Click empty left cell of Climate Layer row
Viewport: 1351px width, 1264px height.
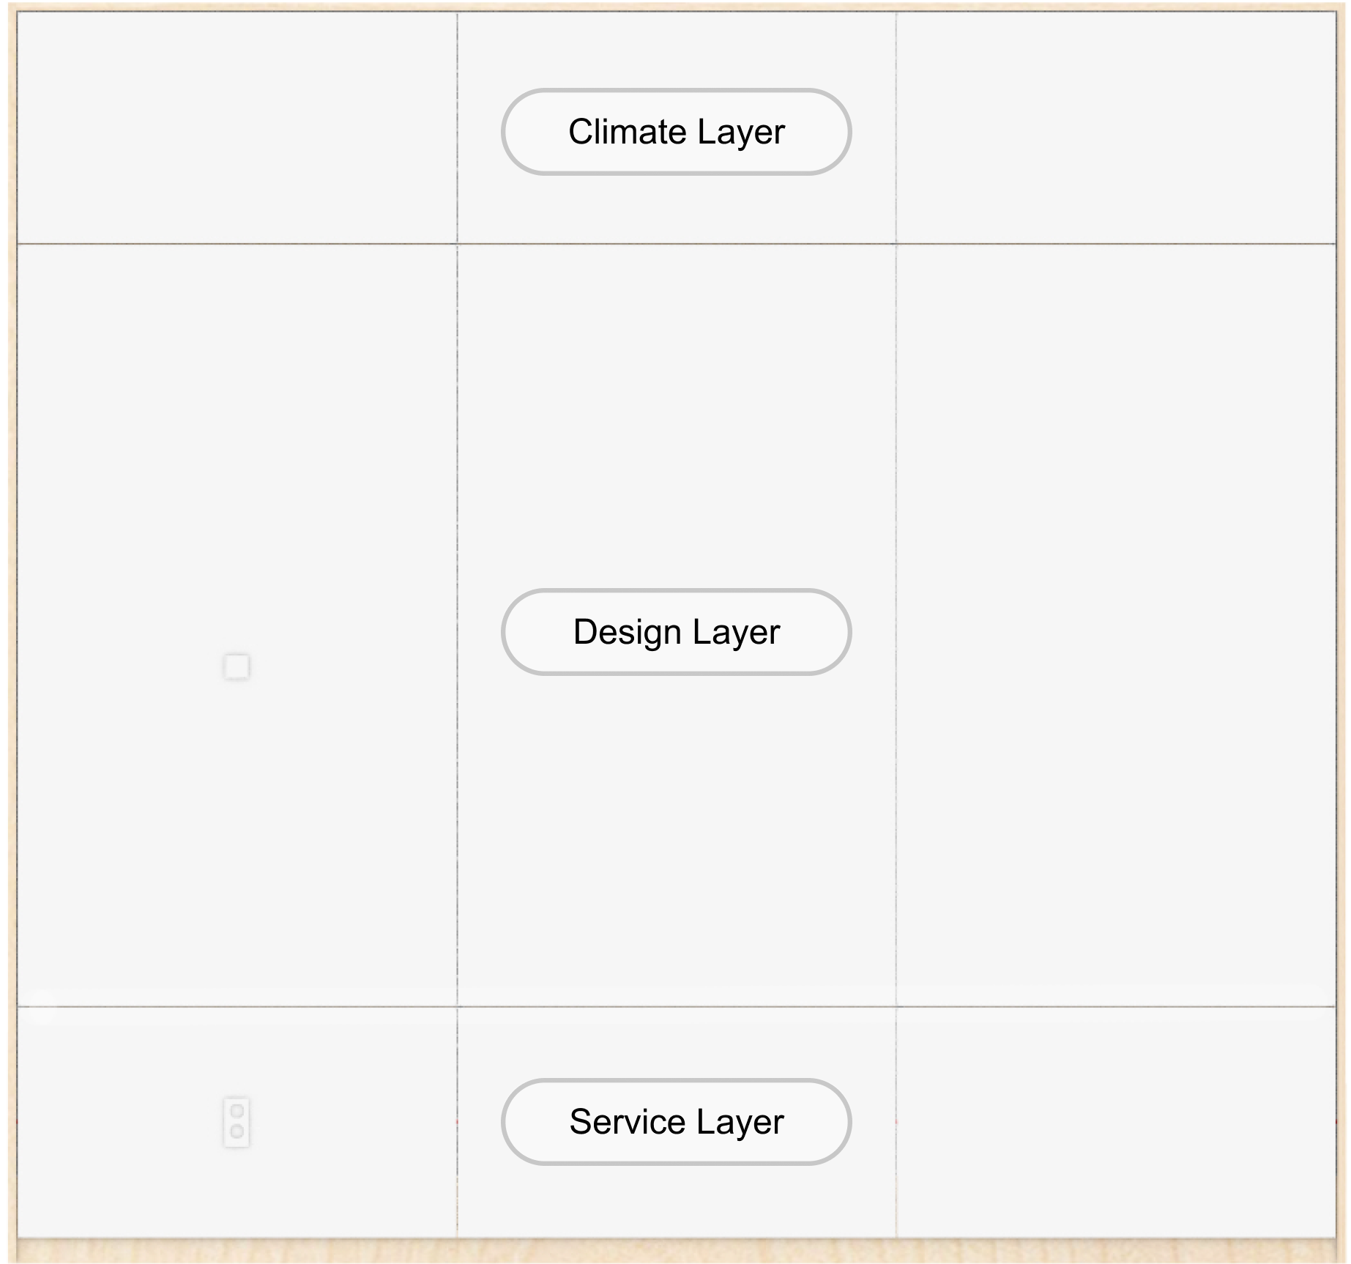click(x=237, y=128)
